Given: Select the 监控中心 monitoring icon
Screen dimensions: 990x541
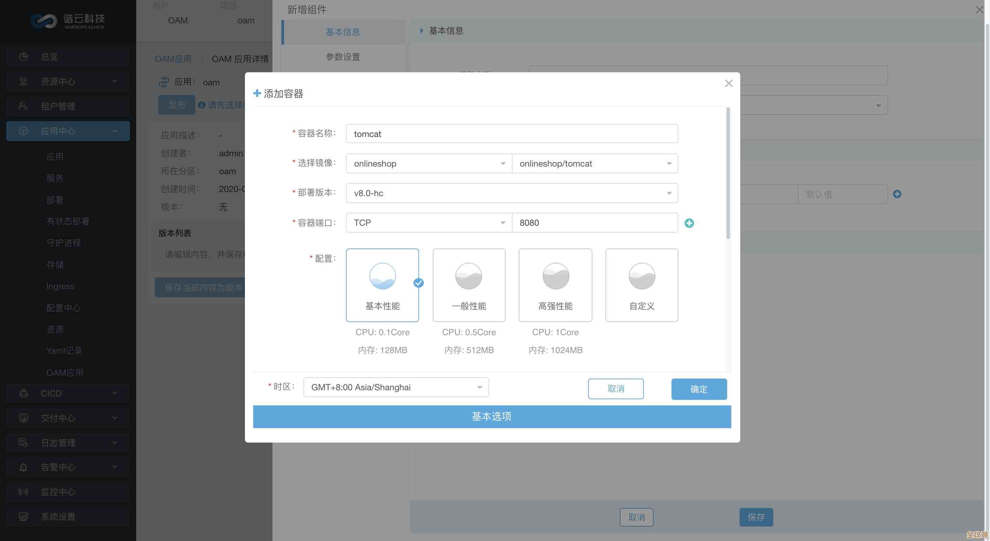Looking at the screenshot, I should click(x=23, y=492).
